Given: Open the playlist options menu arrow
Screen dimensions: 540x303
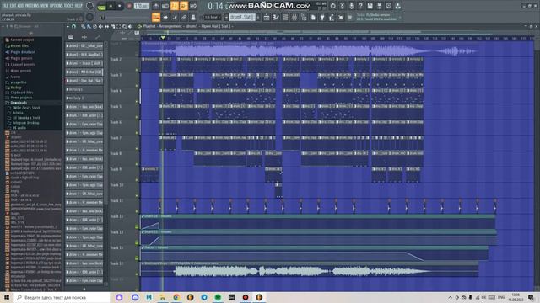Looking at the screenshot, I should [x=67, y=26].
